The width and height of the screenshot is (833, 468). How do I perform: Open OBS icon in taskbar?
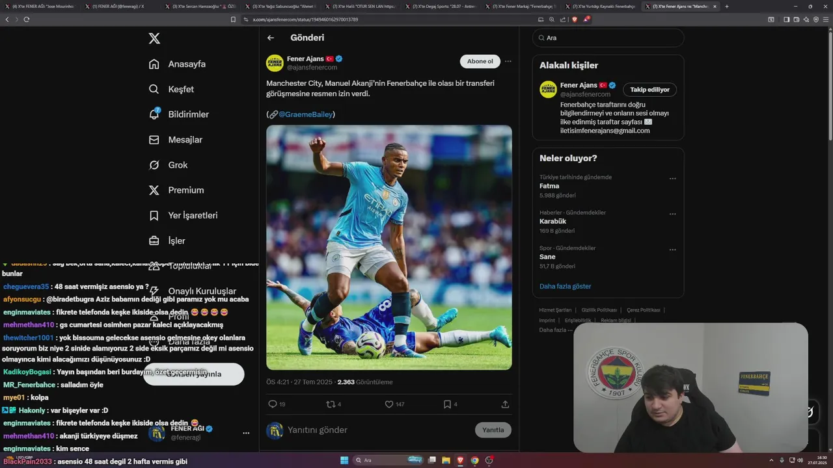489,460
